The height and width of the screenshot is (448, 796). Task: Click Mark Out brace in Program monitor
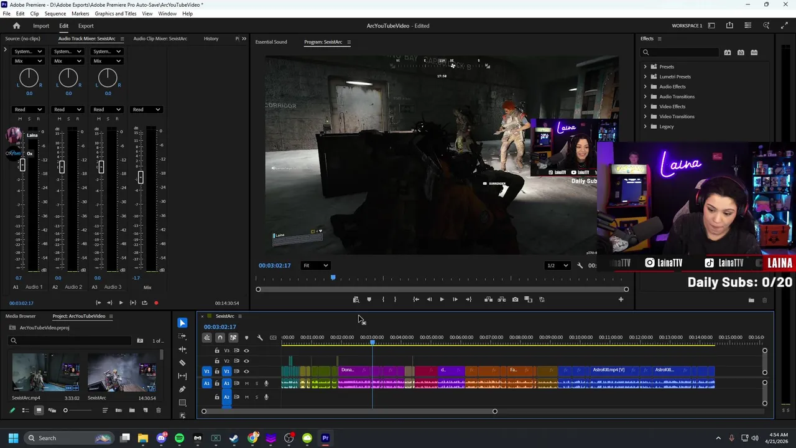pos(395,299)
